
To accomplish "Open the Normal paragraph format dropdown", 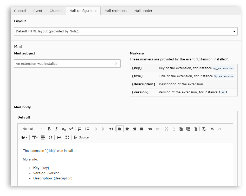I will [32, 129].
